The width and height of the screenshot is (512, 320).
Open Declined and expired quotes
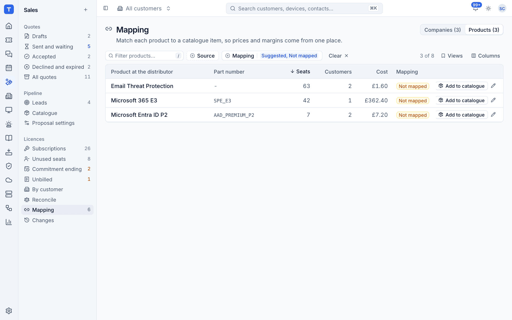pyautogui.click(x=57, y=67)
